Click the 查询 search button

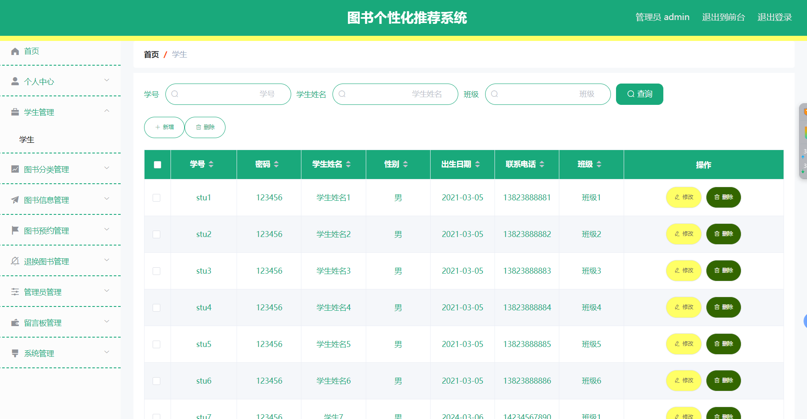point(639,94)
